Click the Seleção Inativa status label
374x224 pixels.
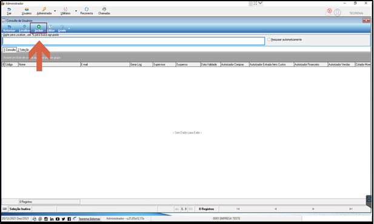[x=20, y=209]
